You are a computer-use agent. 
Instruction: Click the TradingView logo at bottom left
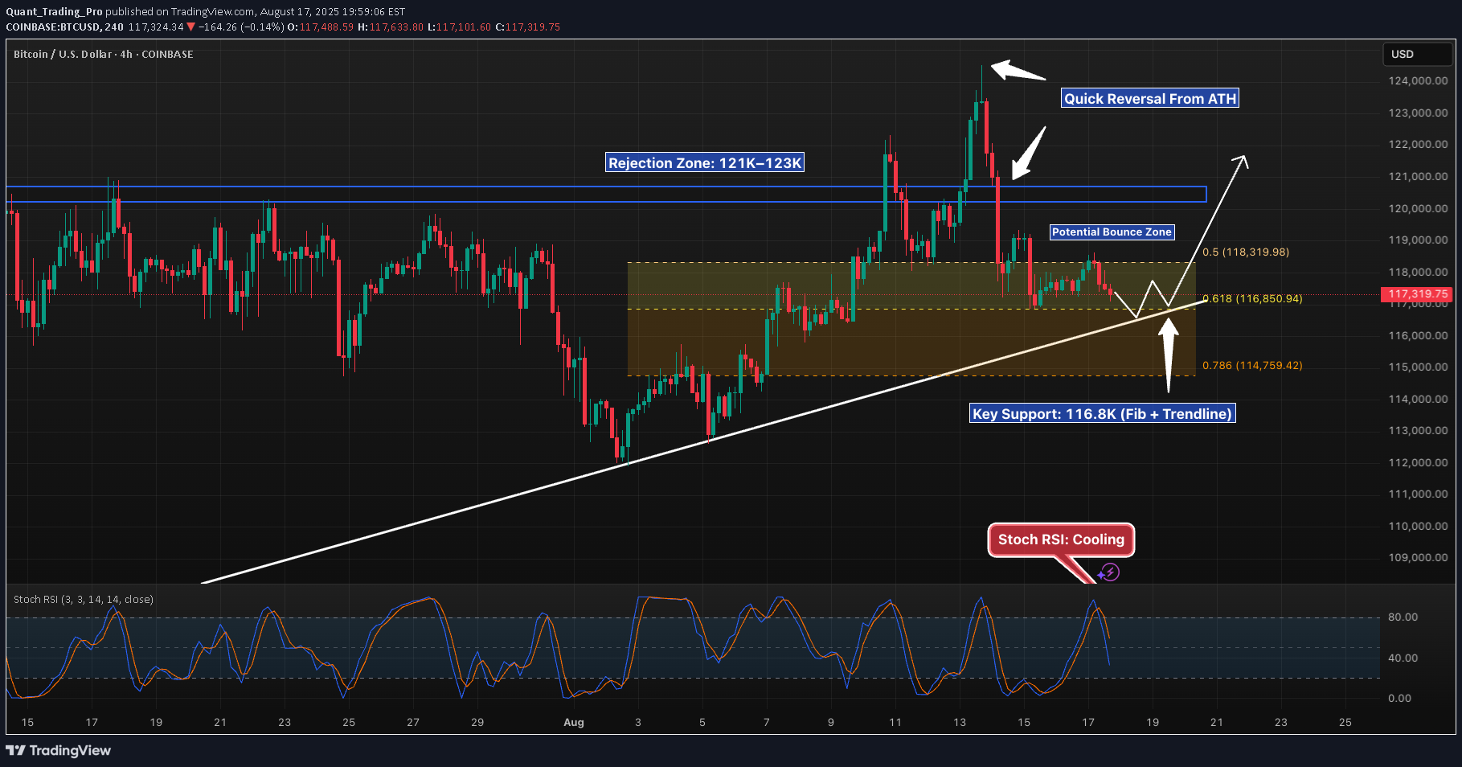tap(58, 750)
